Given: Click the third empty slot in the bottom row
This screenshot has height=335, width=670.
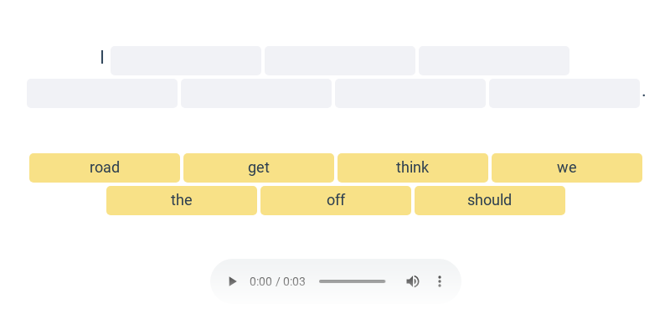Looking at the screenshot, I should (x=410, y=93).
